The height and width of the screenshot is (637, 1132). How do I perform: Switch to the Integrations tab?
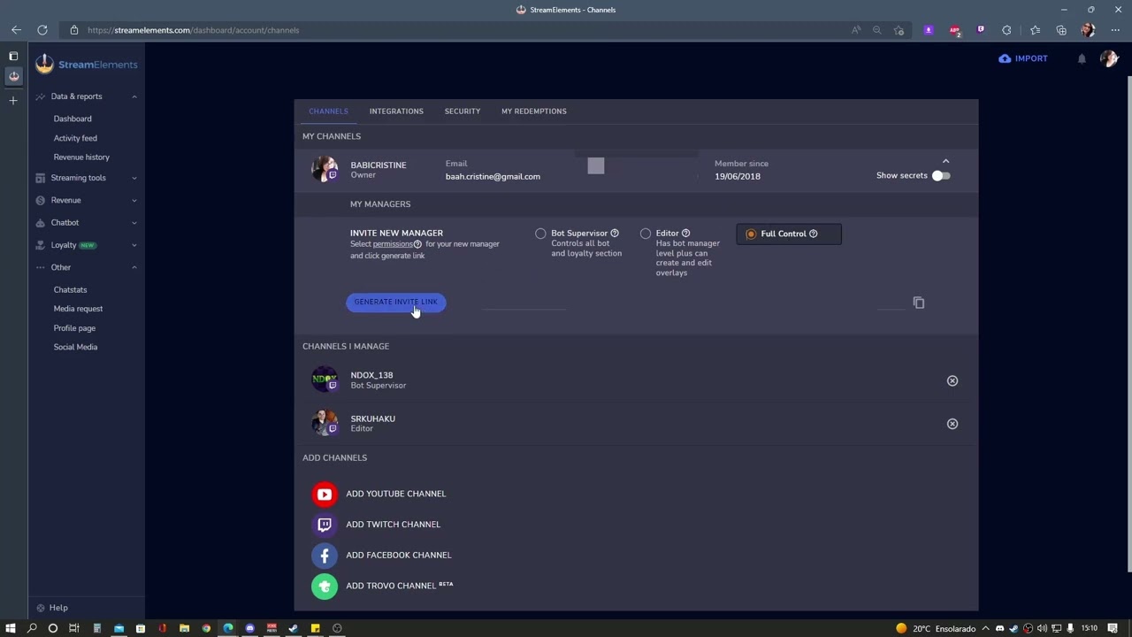[x=396, y=111]
